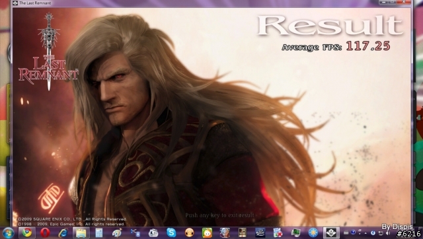Open the green monitor taskbar icon
Screen dimensions: 423x239
[x=295, y=232]
